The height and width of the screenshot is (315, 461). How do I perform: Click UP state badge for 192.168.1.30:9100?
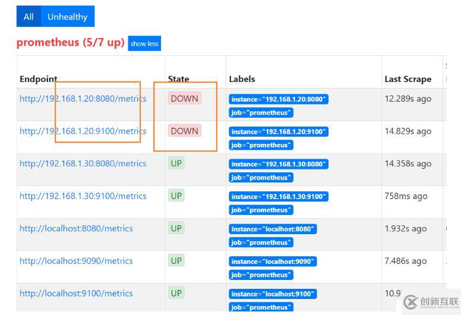176,196
